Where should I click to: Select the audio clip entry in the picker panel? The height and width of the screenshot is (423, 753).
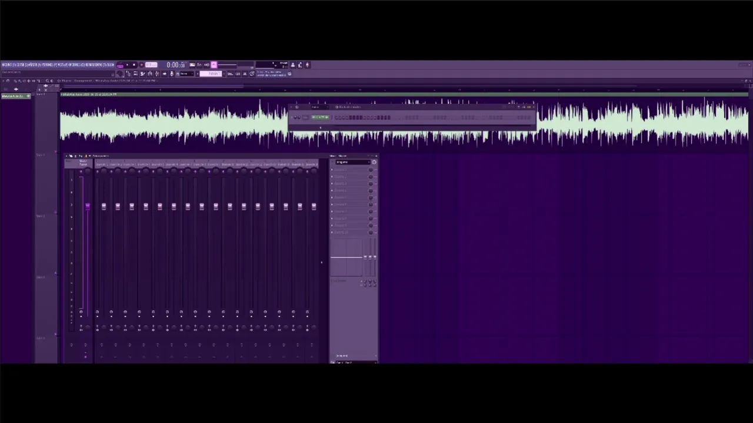click(16, 96)
